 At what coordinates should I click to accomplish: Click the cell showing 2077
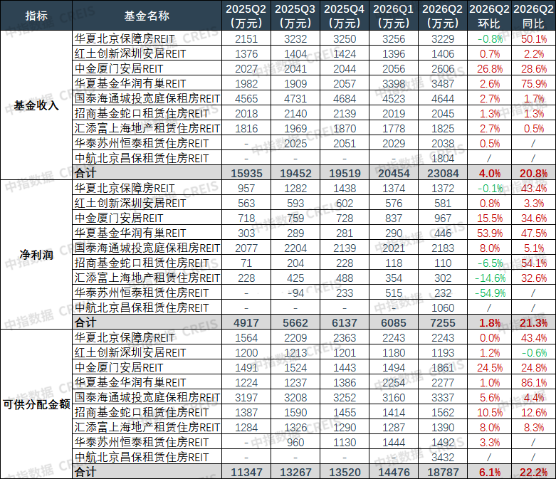[246, 248]
